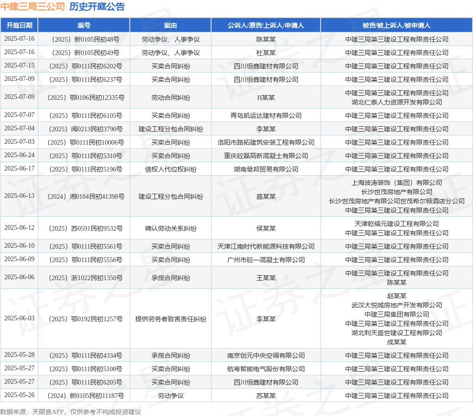Click cause 债权人代位权纠纷

pyautogui.click(x=170, y=169)
